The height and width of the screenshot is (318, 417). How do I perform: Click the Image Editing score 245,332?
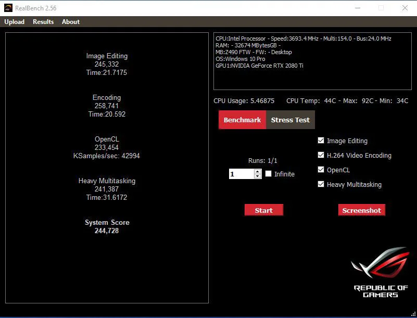(x=107, y=65)
